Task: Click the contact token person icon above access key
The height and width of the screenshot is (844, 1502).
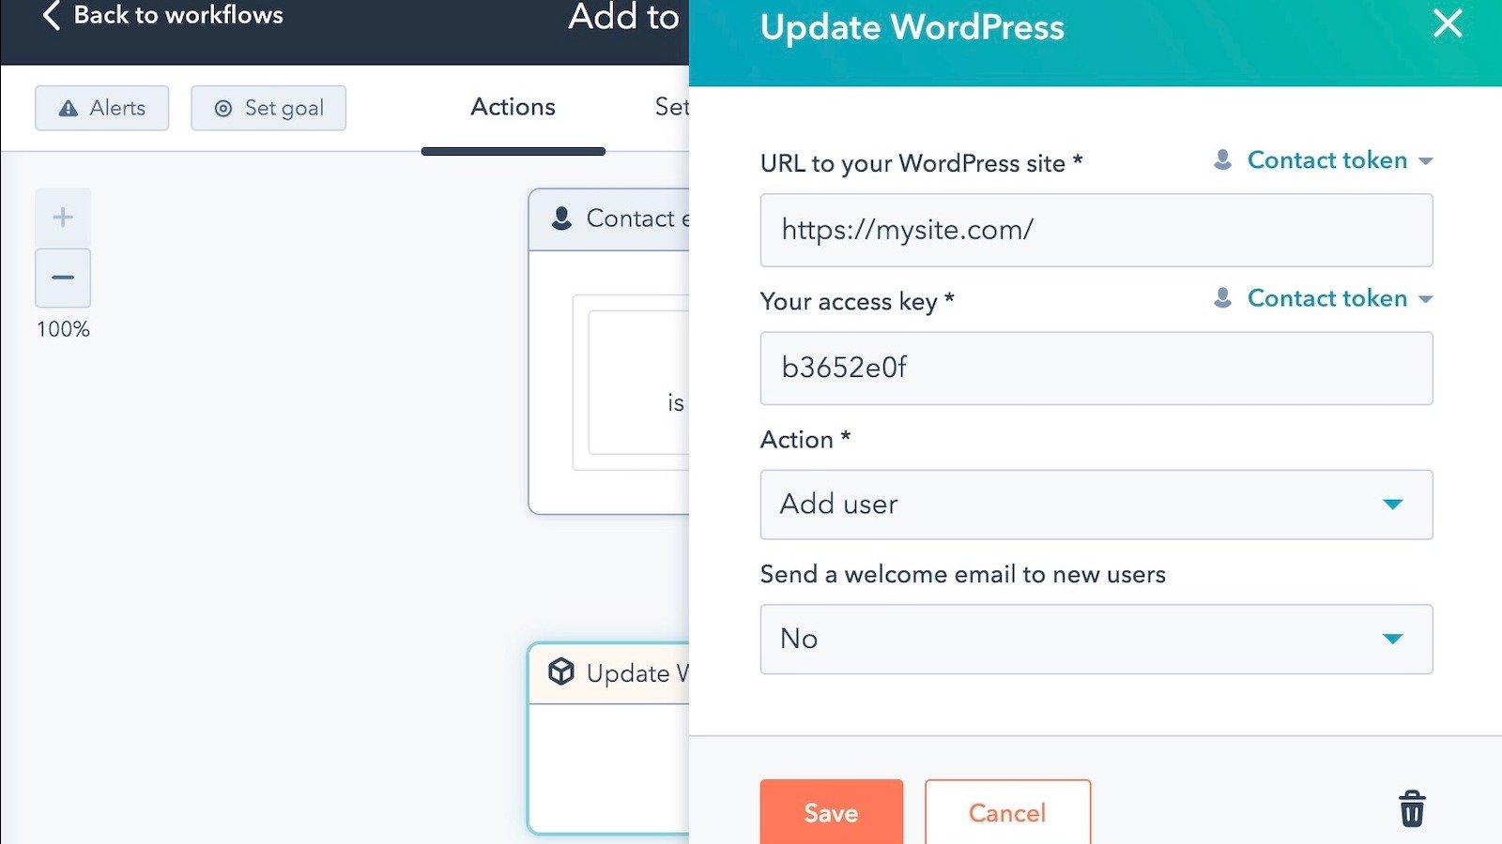Action: (x=1221, y=297)
